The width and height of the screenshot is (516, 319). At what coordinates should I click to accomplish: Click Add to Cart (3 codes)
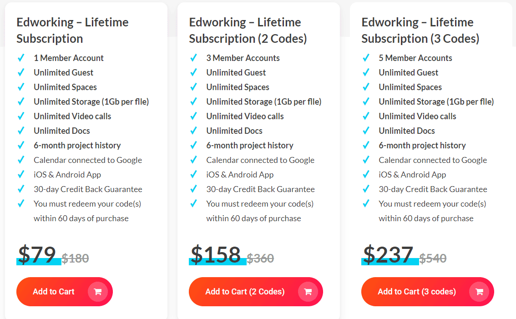pos(417,292)
